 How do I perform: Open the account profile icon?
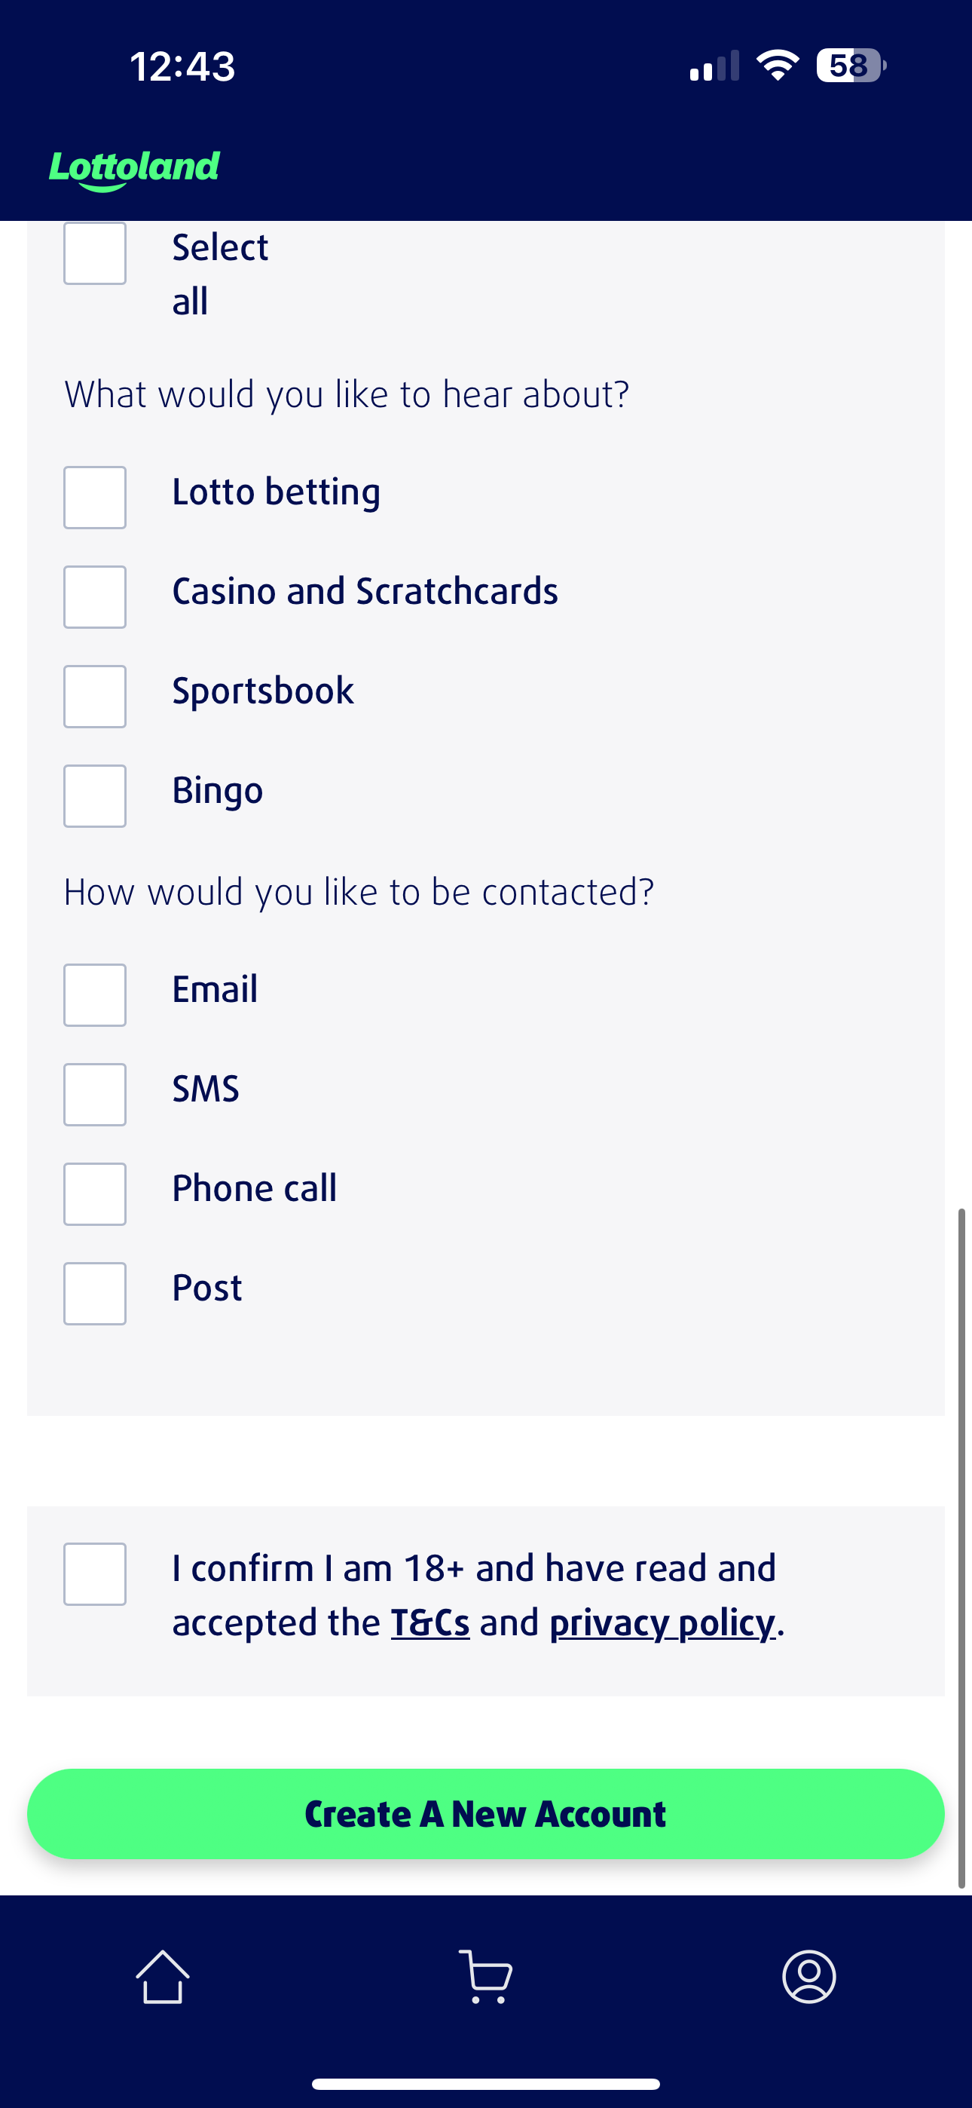pyautogui.click(x=809, y=1977)
